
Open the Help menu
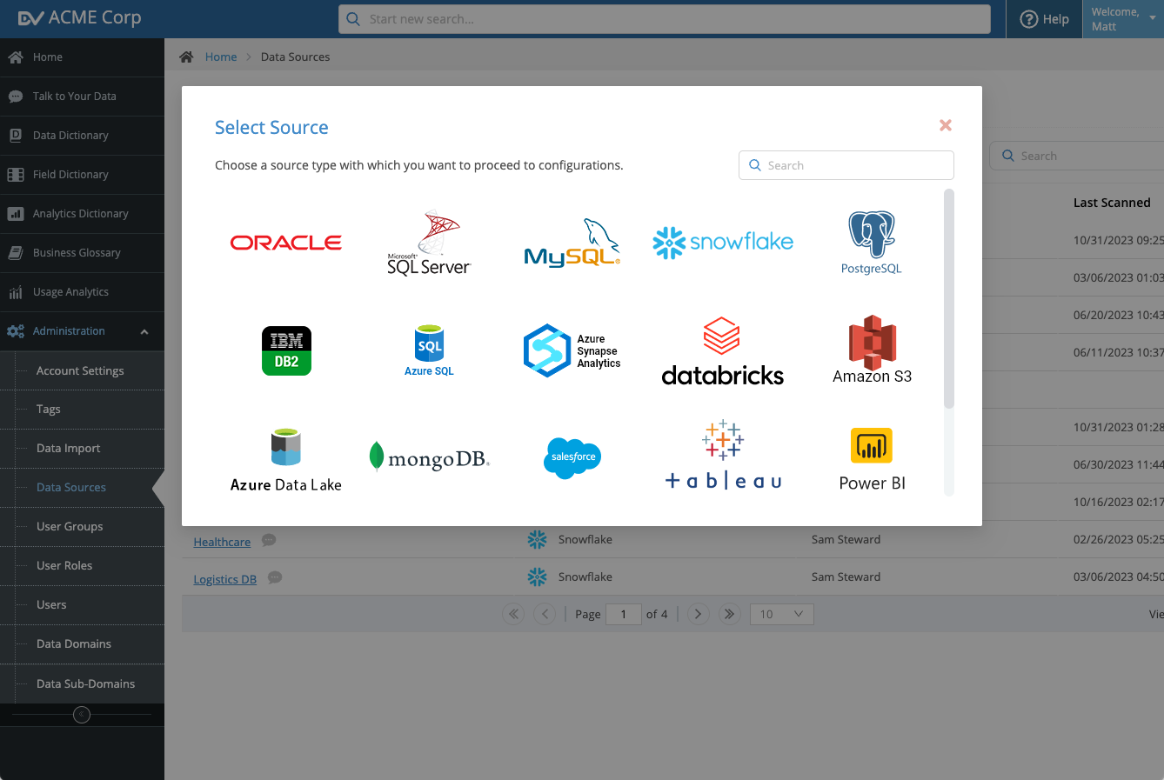tap(1044, 19)
